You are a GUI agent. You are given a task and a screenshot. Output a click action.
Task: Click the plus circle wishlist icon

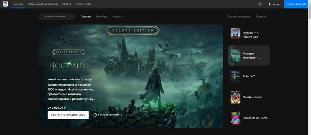point(95,115)
